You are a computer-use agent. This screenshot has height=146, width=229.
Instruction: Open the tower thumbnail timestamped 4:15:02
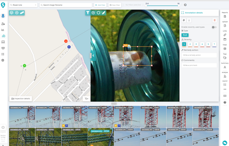pos(22,117)
